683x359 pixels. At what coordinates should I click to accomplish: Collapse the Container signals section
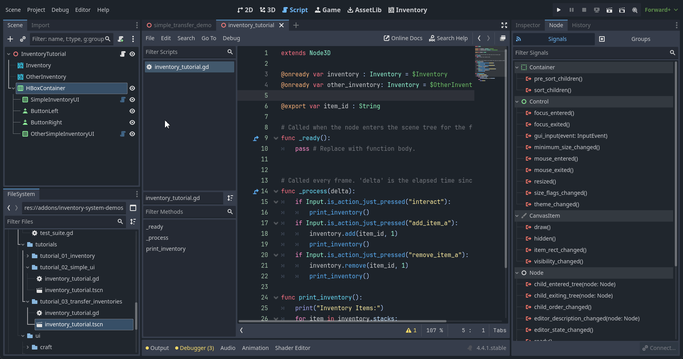point(517,67)
